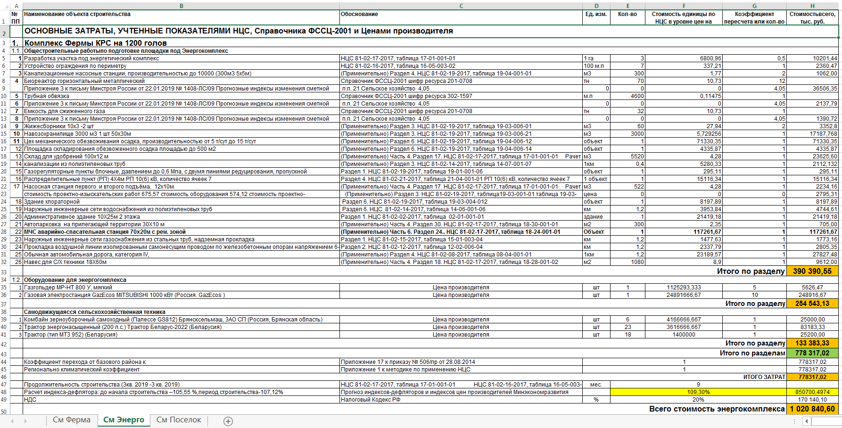Click the scroll sheet tabs left arrow
The height and width of the screenshot is (428, 842).
pos(12,421)
